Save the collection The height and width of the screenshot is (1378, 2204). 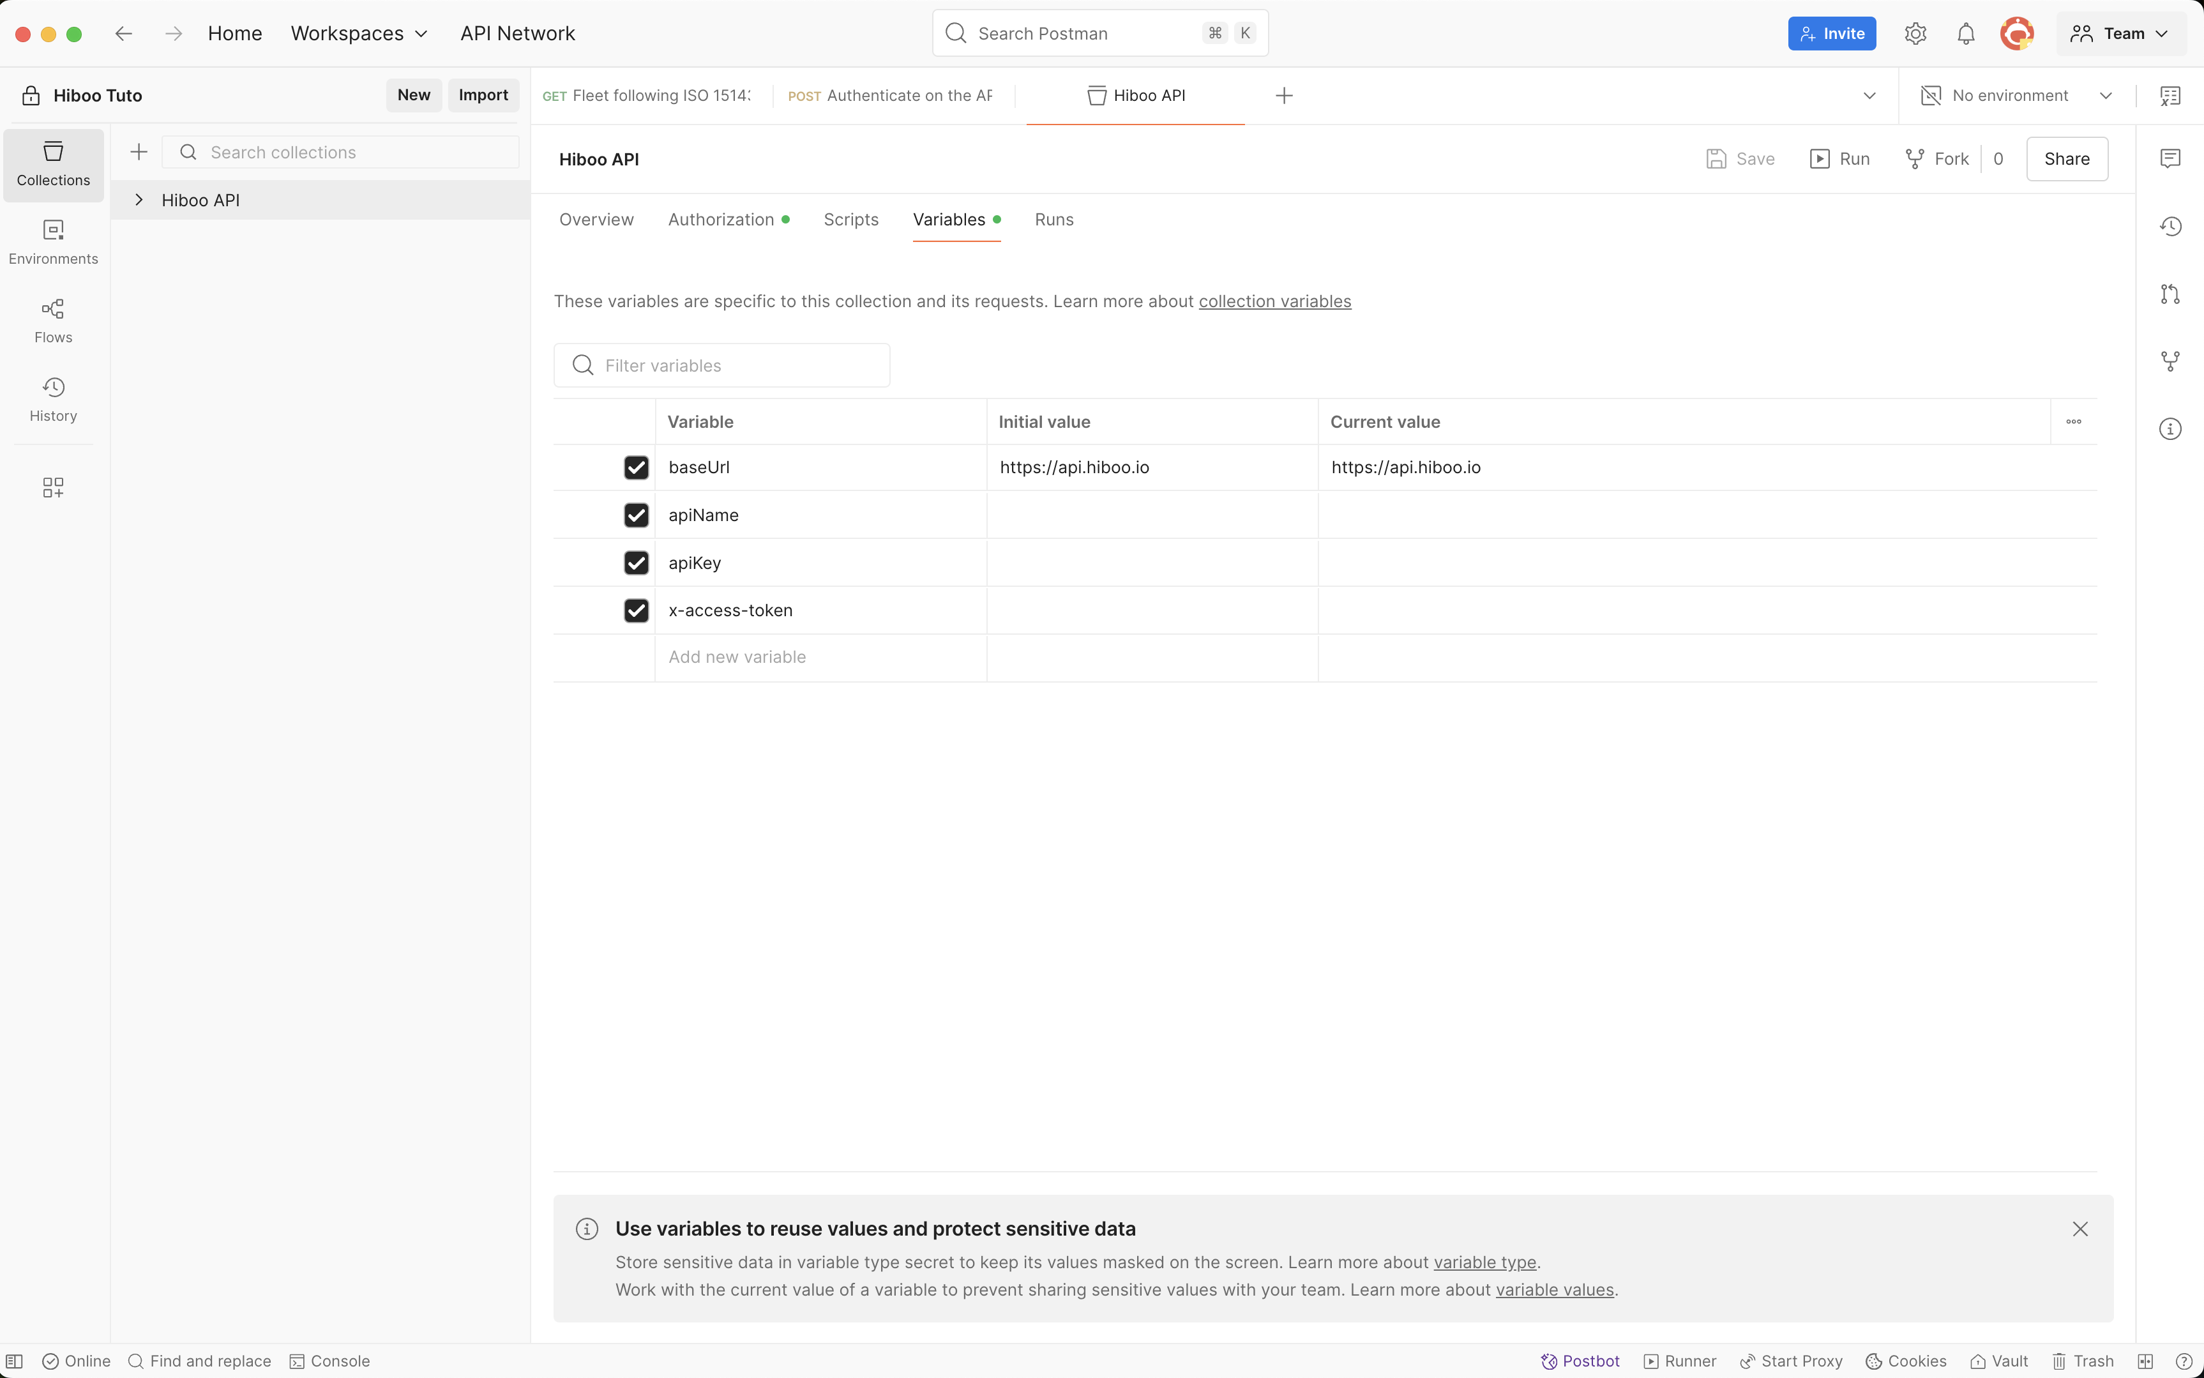(x=1740, y=158)
